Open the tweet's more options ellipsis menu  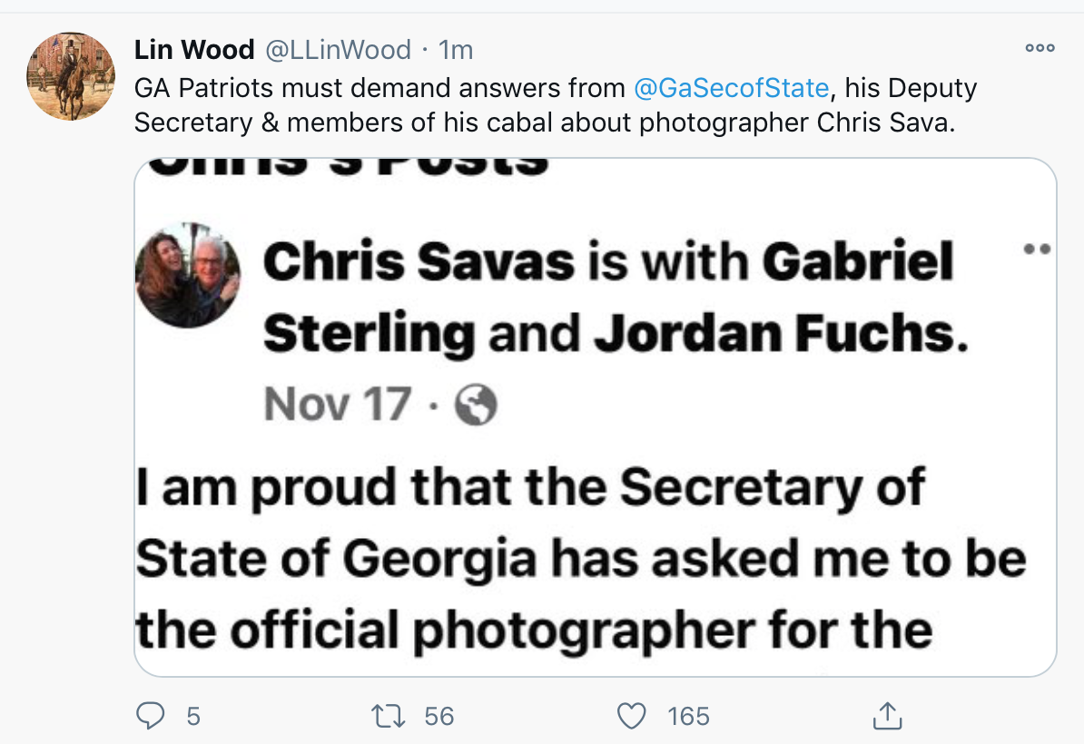point(1040,48)
